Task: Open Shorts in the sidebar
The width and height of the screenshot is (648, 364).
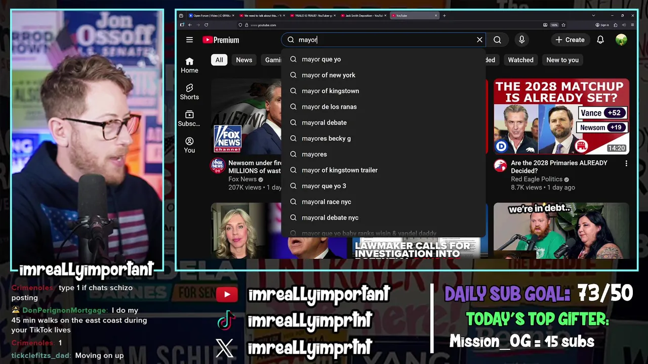Action: 189,92
